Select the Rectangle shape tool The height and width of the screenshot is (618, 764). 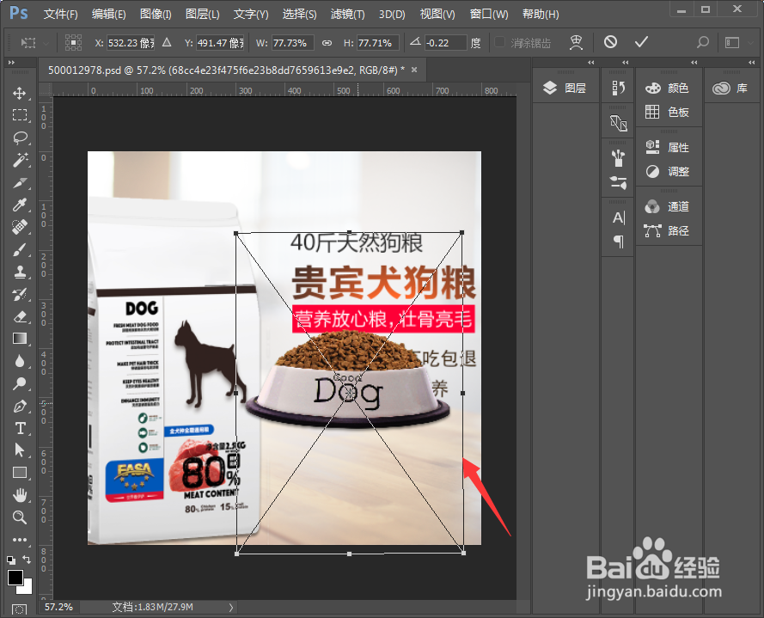(x=20, y=473)
